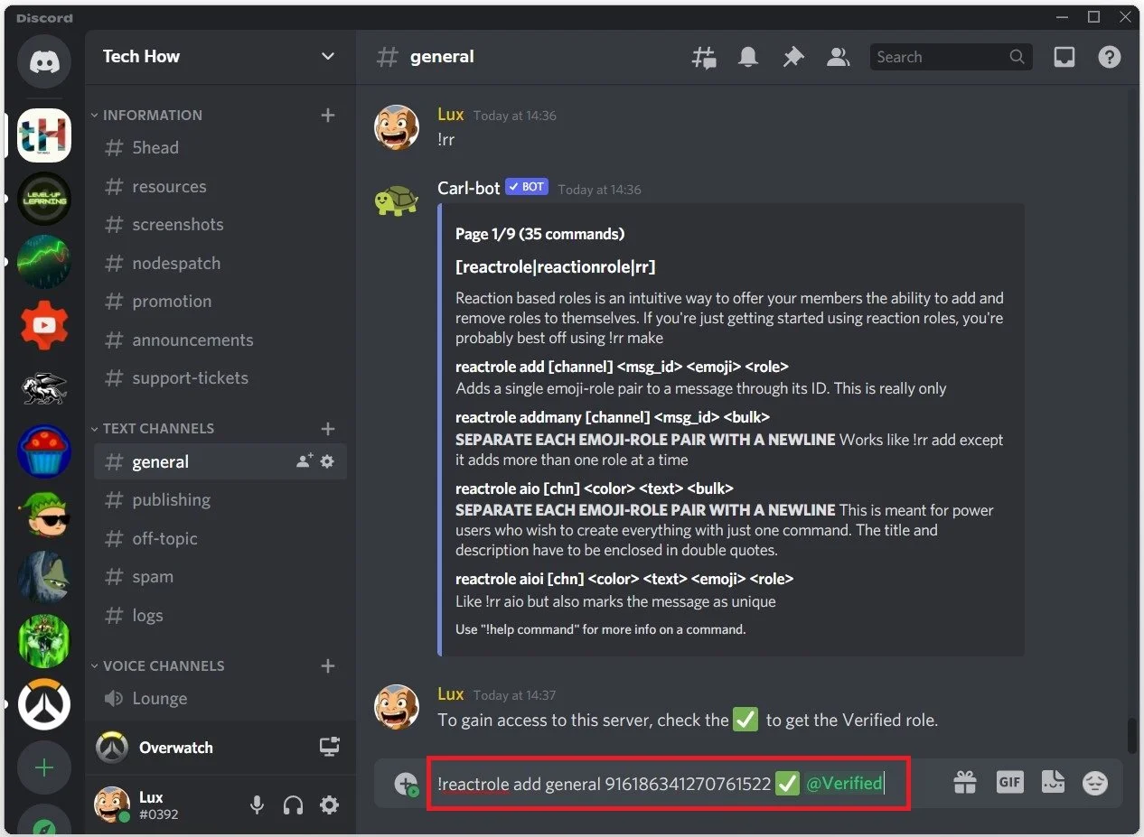Open the 5head channel
The width and height of the screenshot is (1144, 837).
(220, 148)
